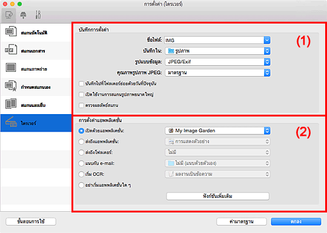Open the e-mail attachment ไม่มี (แนบด้วยตัวเอง) dropdown
The height and width of the screenshot is (233, 327).
217,163
